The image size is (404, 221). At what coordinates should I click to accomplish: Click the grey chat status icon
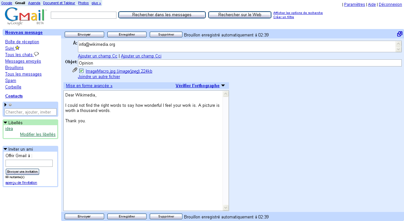[10, 105]
